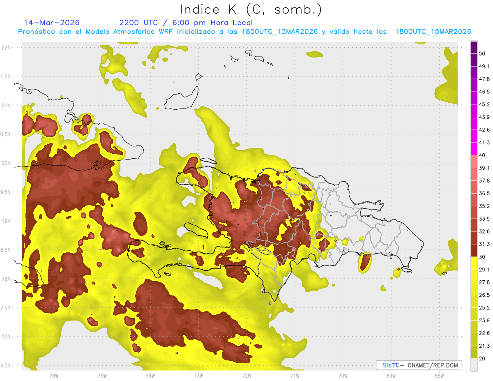Click the colorbar value "31.3"
The height and width of the screenshot is (381, 493).
coord(484,244)
